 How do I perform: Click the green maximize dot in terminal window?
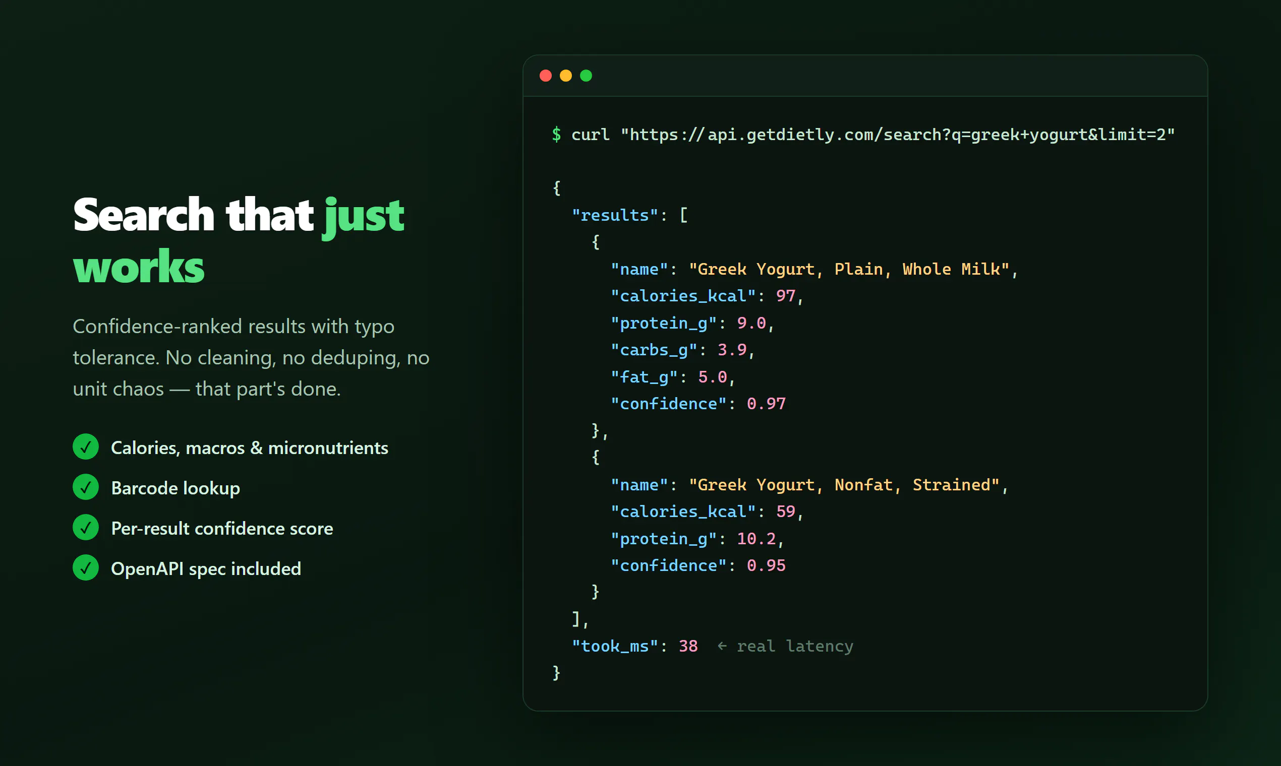point(586,76)
